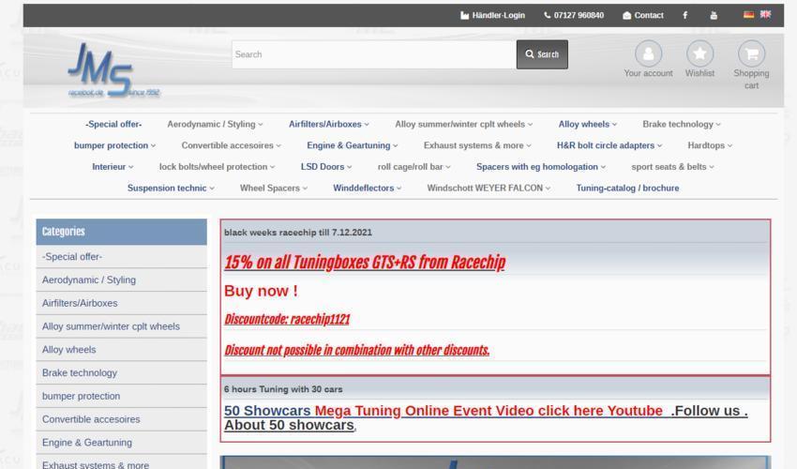Select Alloy summer/winter cplt wheels in sidebar
This screenshot has height=469, width=797.
pyautogui.click(x=122, y=326)
